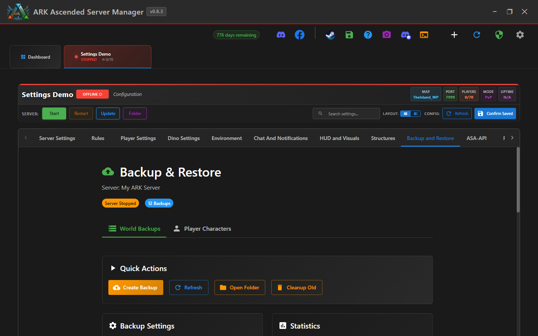Screen dimensions: 538x336
Task: Switch to Player Characters sub-tab
Action: pyautogui.click(x=202, y=228)
